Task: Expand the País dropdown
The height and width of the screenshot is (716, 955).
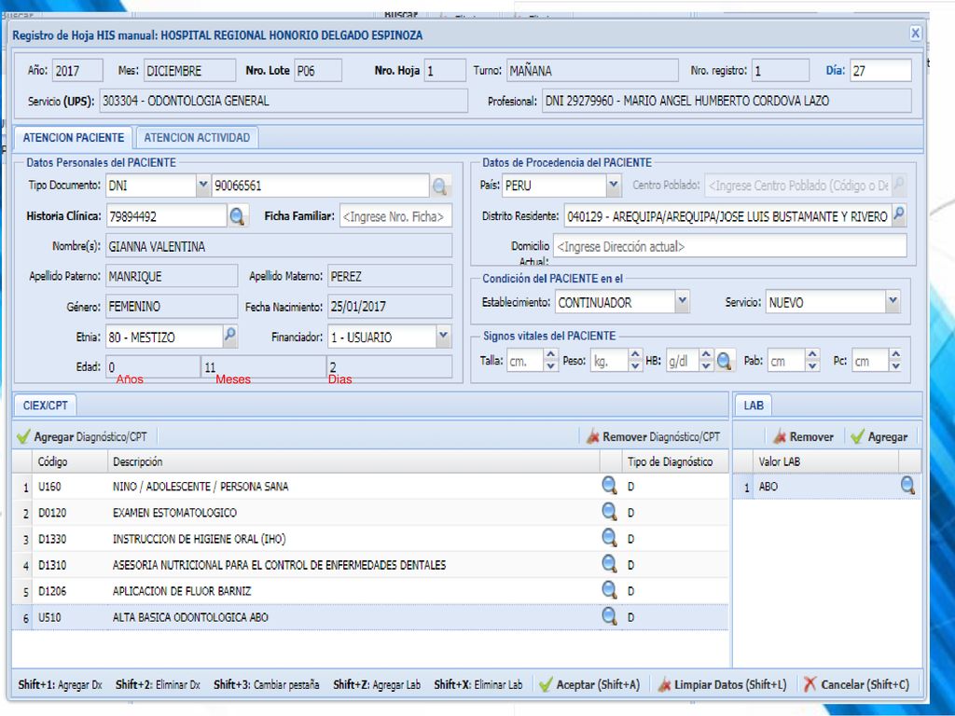Action: (x=614, y=186)
